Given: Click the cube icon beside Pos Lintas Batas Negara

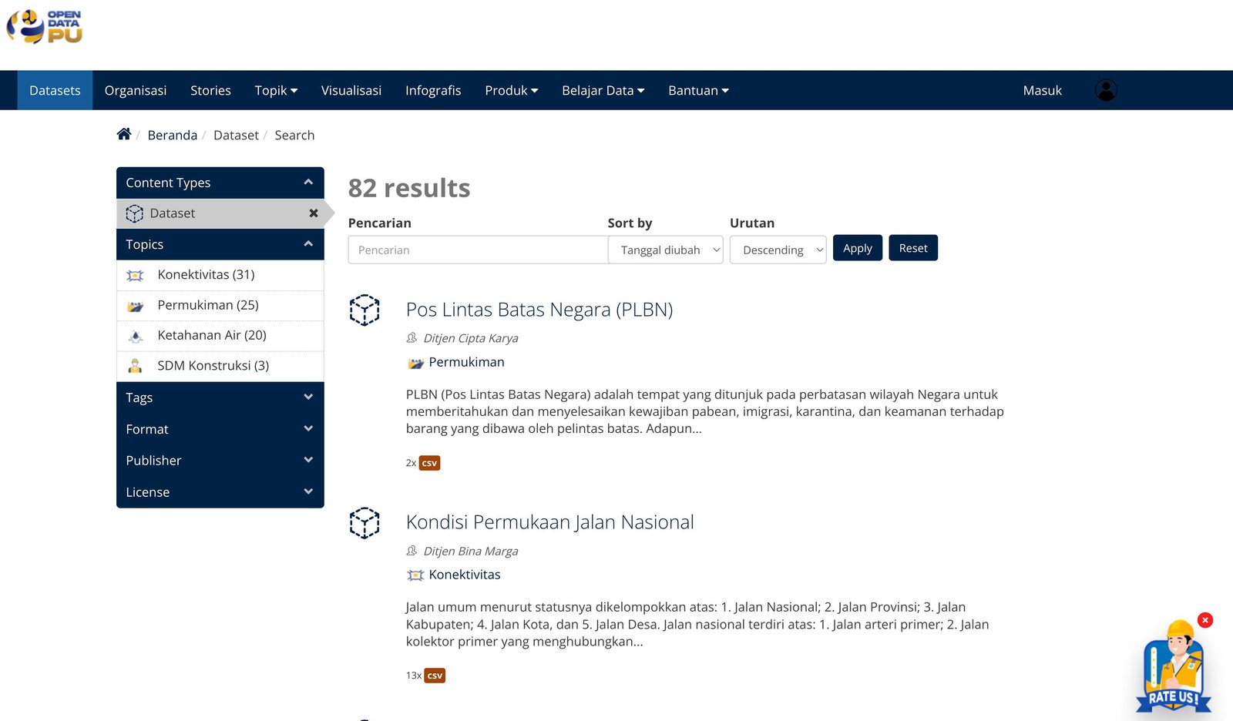Looking at the screenshot, I should [365, 310].
